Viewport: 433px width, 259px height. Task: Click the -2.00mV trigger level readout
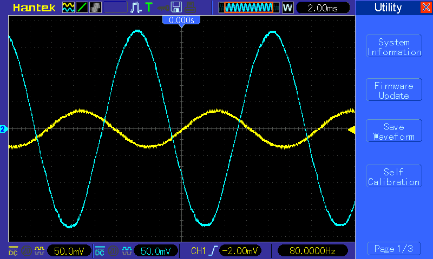(x=240, y=251)
